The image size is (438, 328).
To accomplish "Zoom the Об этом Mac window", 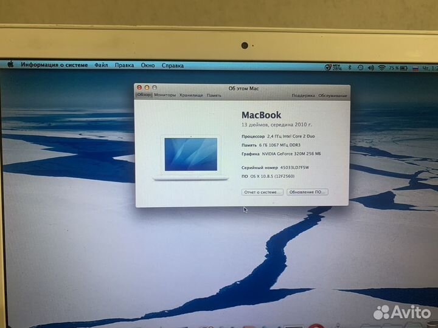I will click(155, 87).
